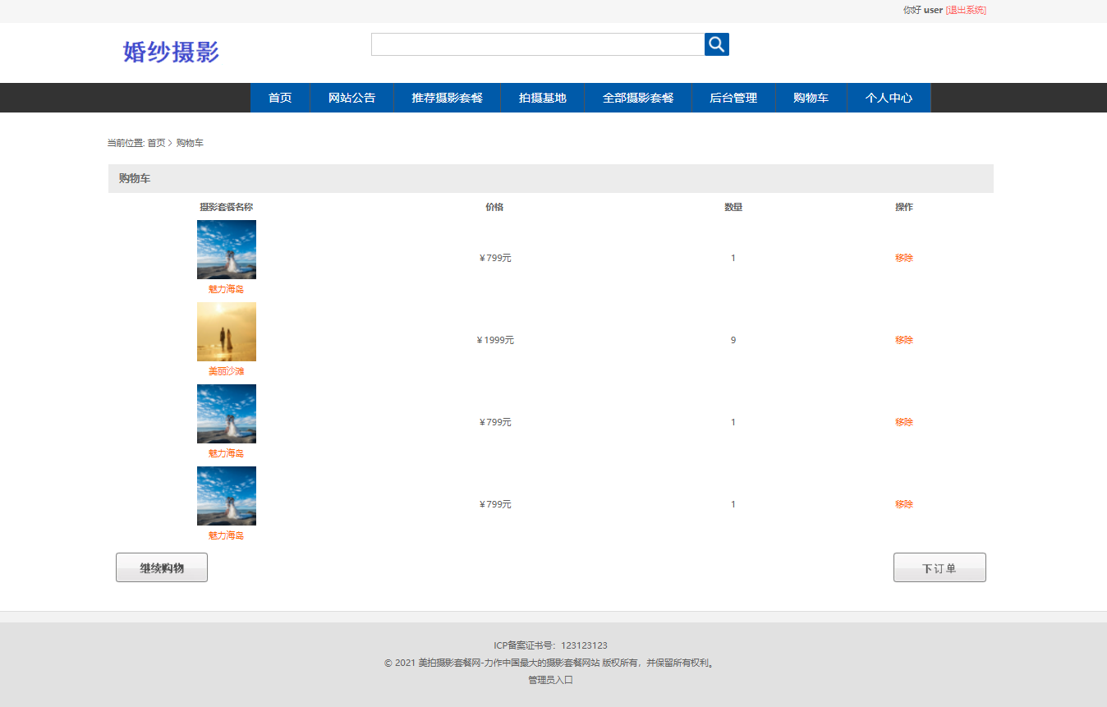Viewport: 1107px width, 707px height.
Task: Remove the 美丽沙滩 package via 移除
Action: point(903,339)
